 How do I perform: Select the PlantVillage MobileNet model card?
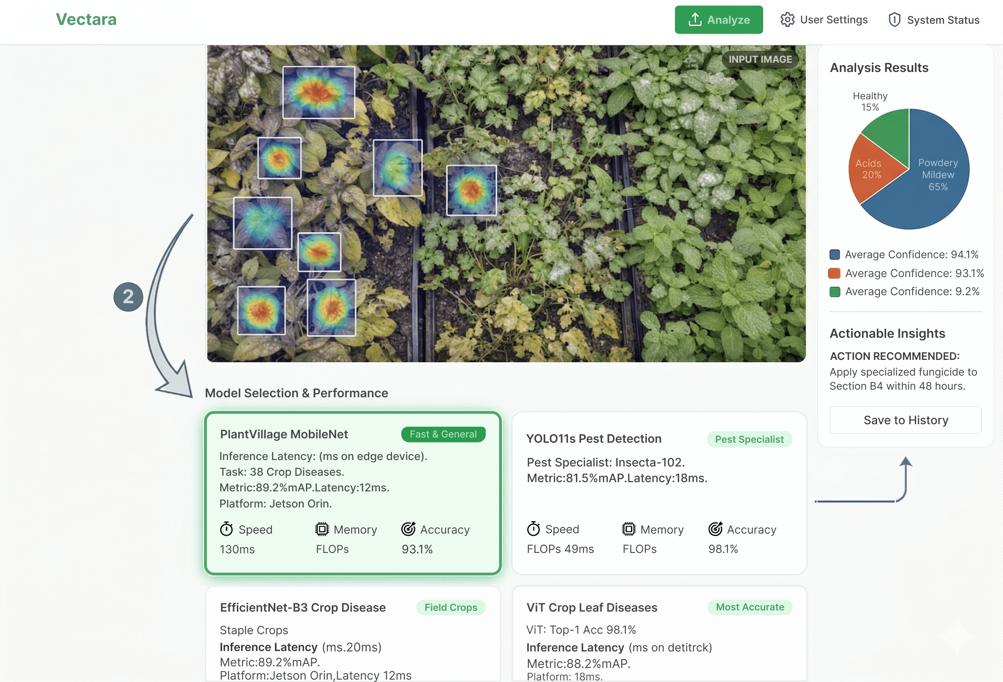point(353,493)
